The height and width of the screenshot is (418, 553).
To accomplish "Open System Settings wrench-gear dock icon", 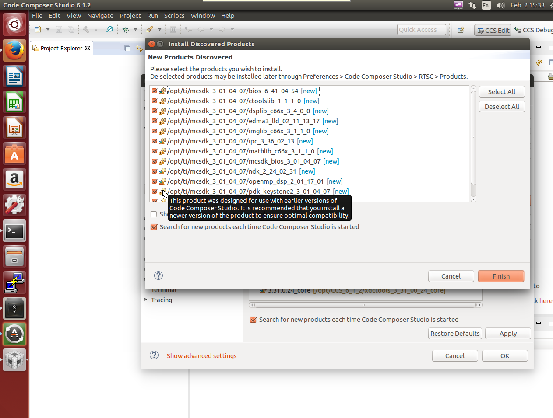I will tap(14, 205).
